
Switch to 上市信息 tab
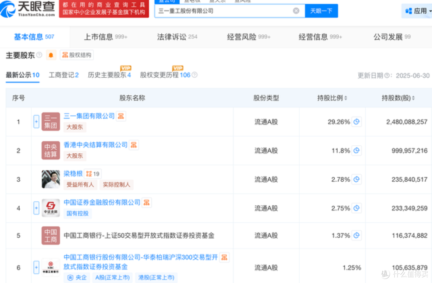click(106, 37)
